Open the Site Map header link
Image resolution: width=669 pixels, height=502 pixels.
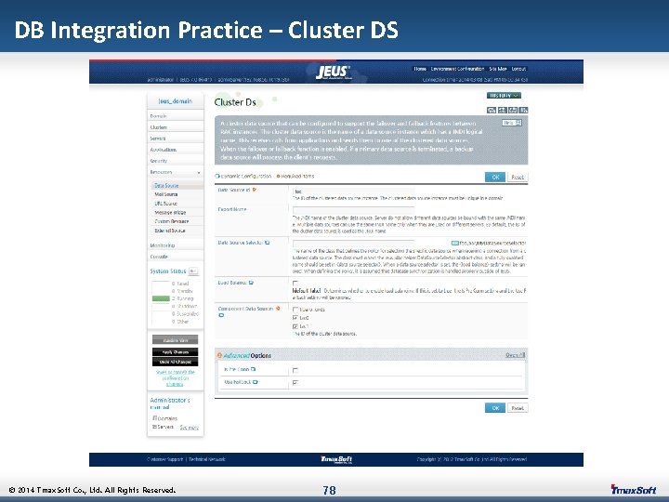[497, 69]
